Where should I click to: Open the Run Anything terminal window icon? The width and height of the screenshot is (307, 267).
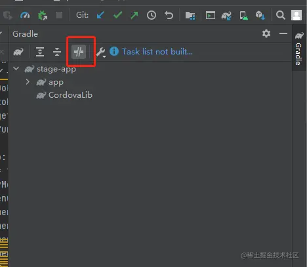coord(211,15)
